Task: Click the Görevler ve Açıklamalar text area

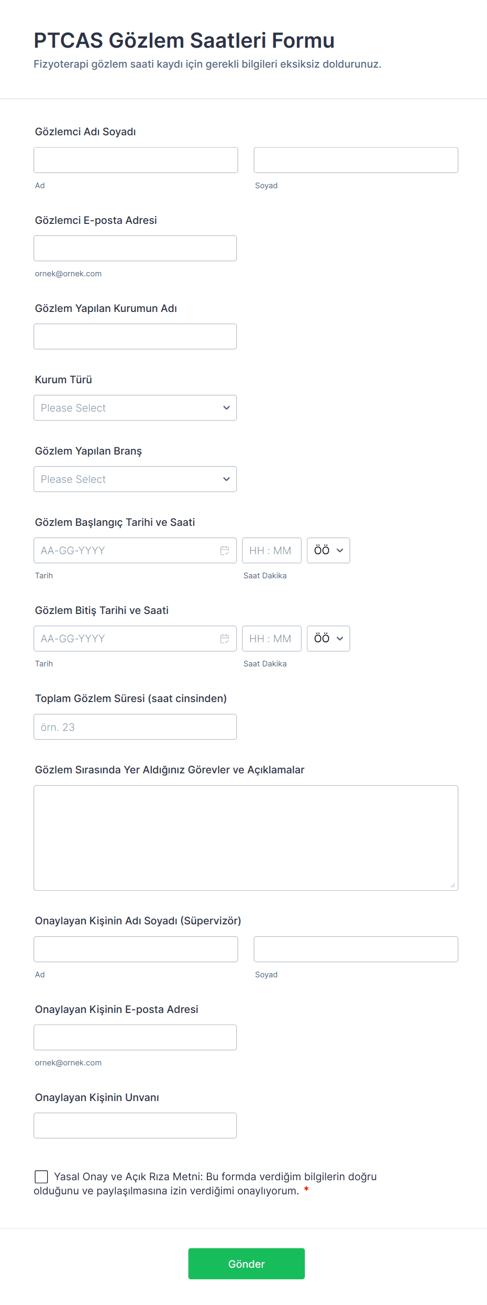Action: (246, 838)
